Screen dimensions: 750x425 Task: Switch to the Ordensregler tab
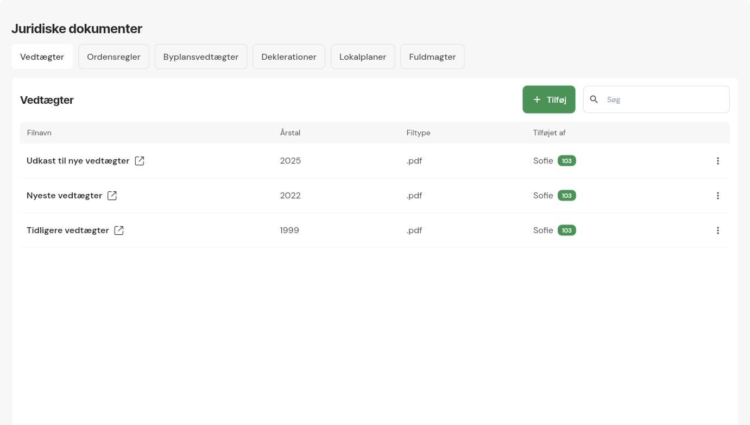(114, 57)
